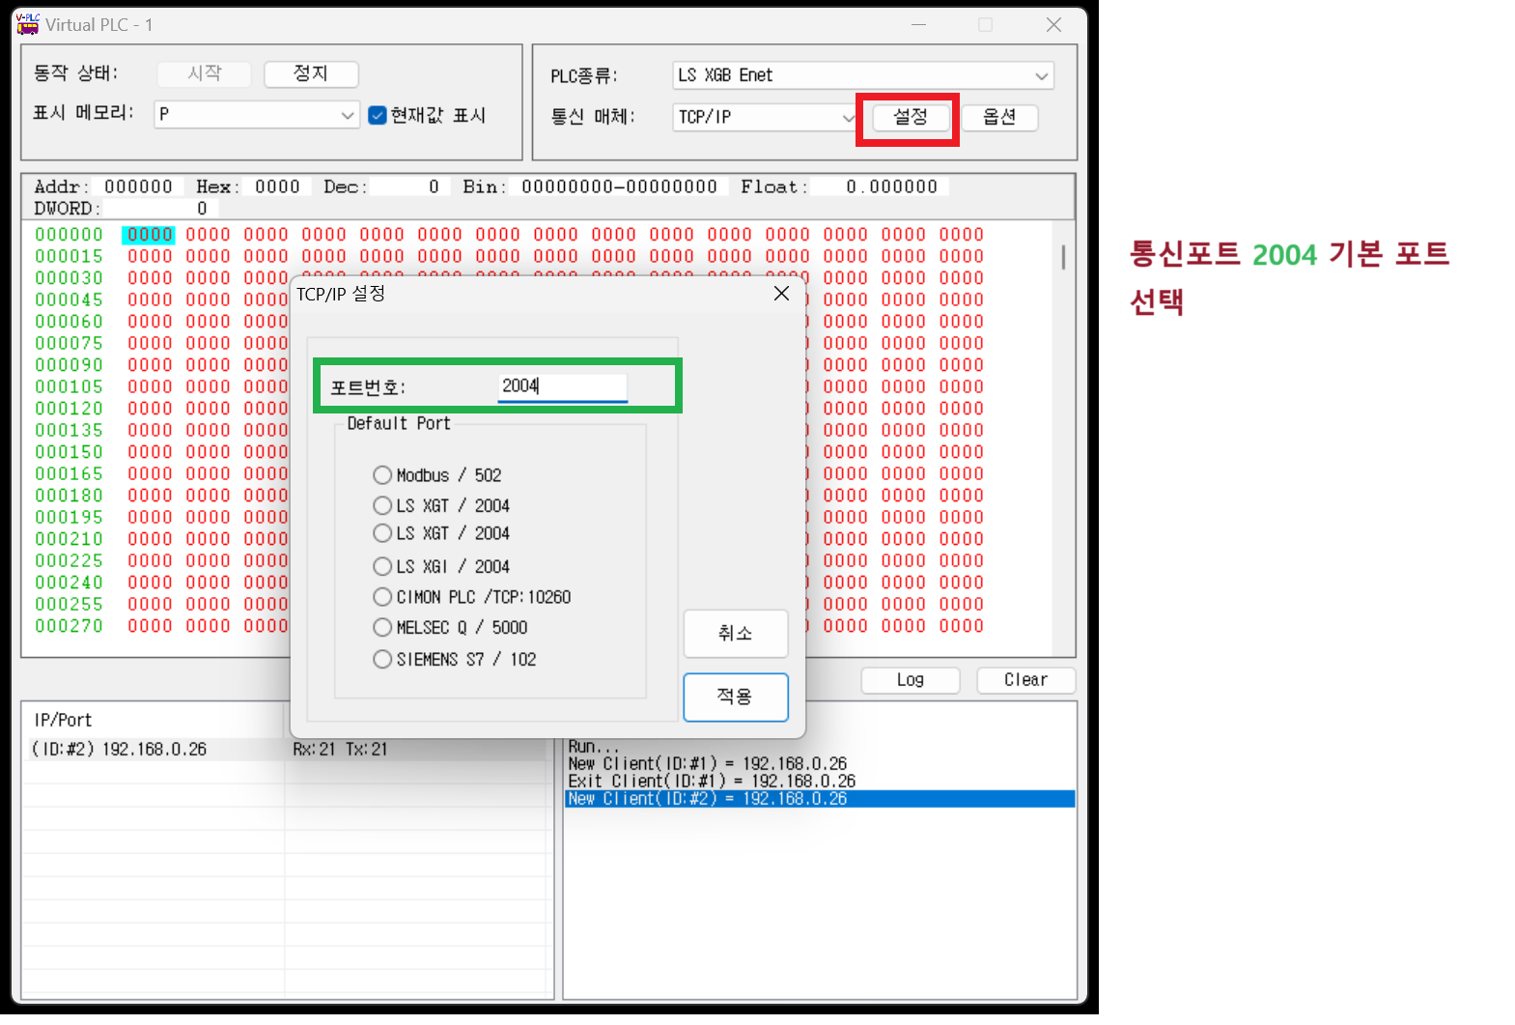Cancel the dialog with 취소
The height and width of the screenshot is (1025, 1515).
pyautogui.click(x=736, y=634)
